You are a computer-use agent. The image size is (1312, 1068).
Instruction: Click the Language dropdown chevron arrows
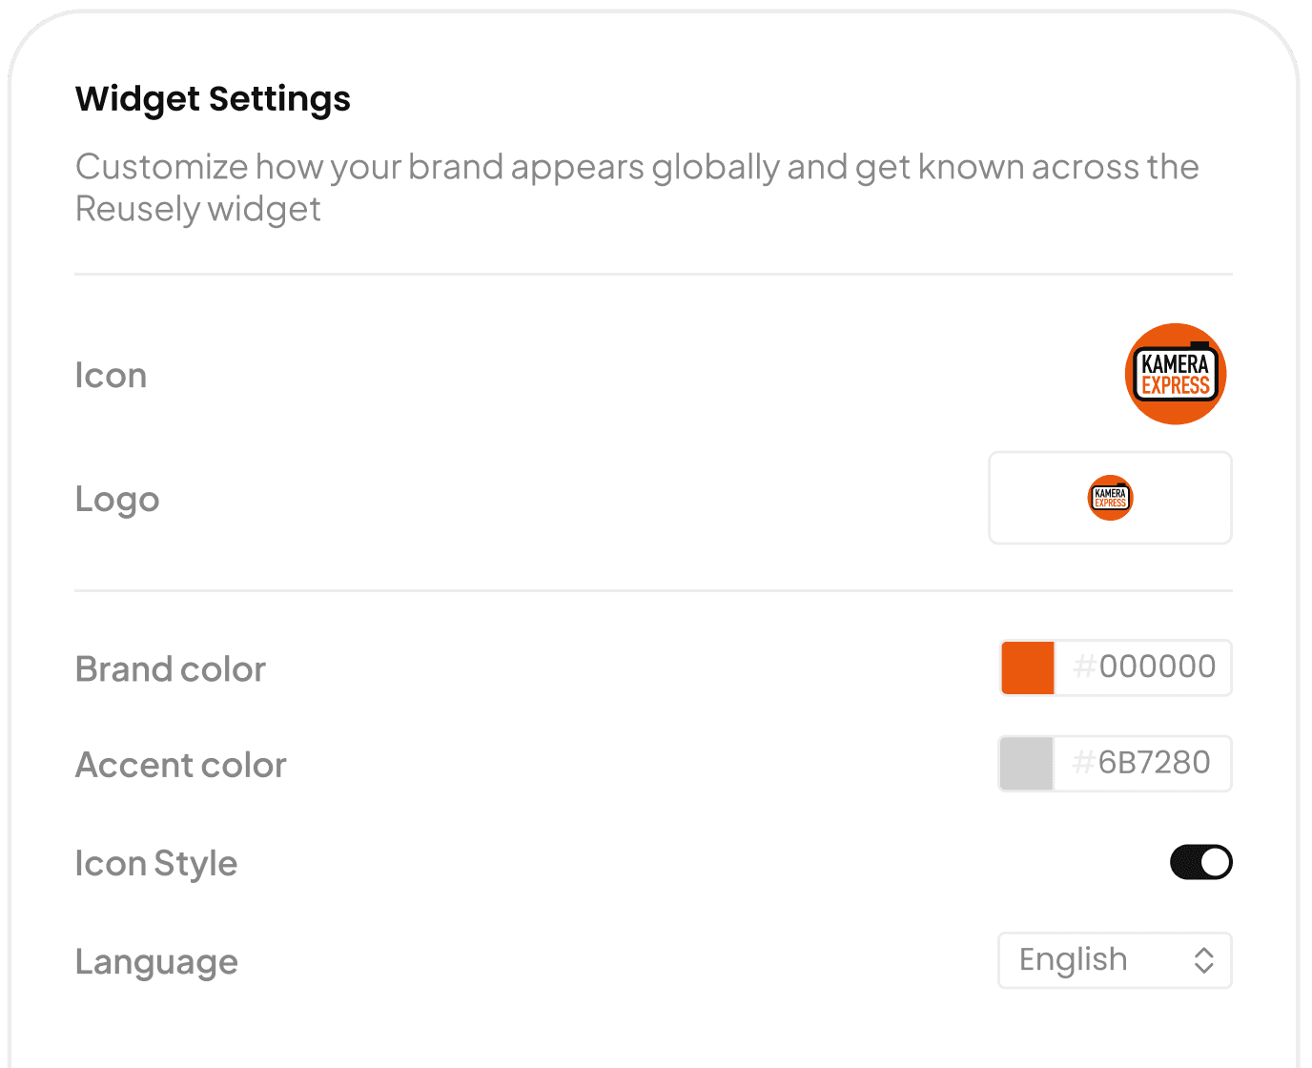pos(1204,960)
